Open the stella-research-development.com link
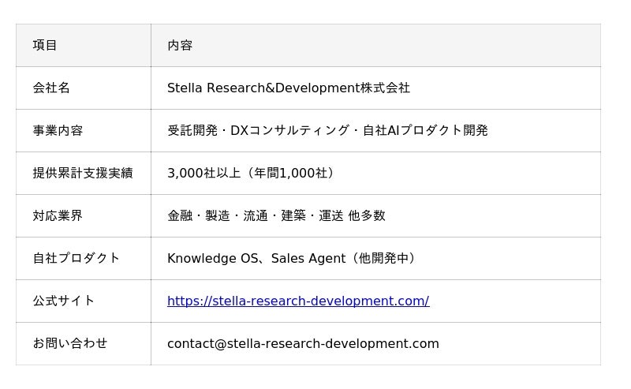Viewport: 631px width, 389px height. [298, 301]
